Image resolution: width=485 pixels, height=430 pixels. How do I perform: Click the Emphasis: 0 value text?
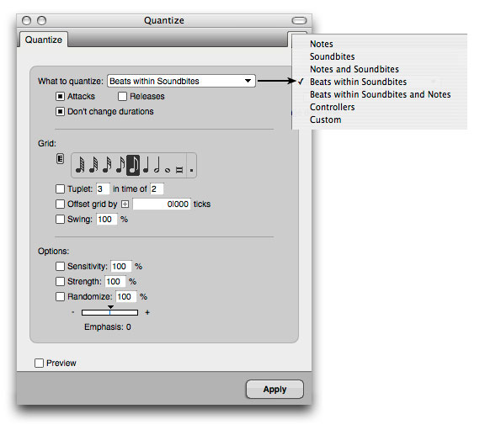click(107, 327)
